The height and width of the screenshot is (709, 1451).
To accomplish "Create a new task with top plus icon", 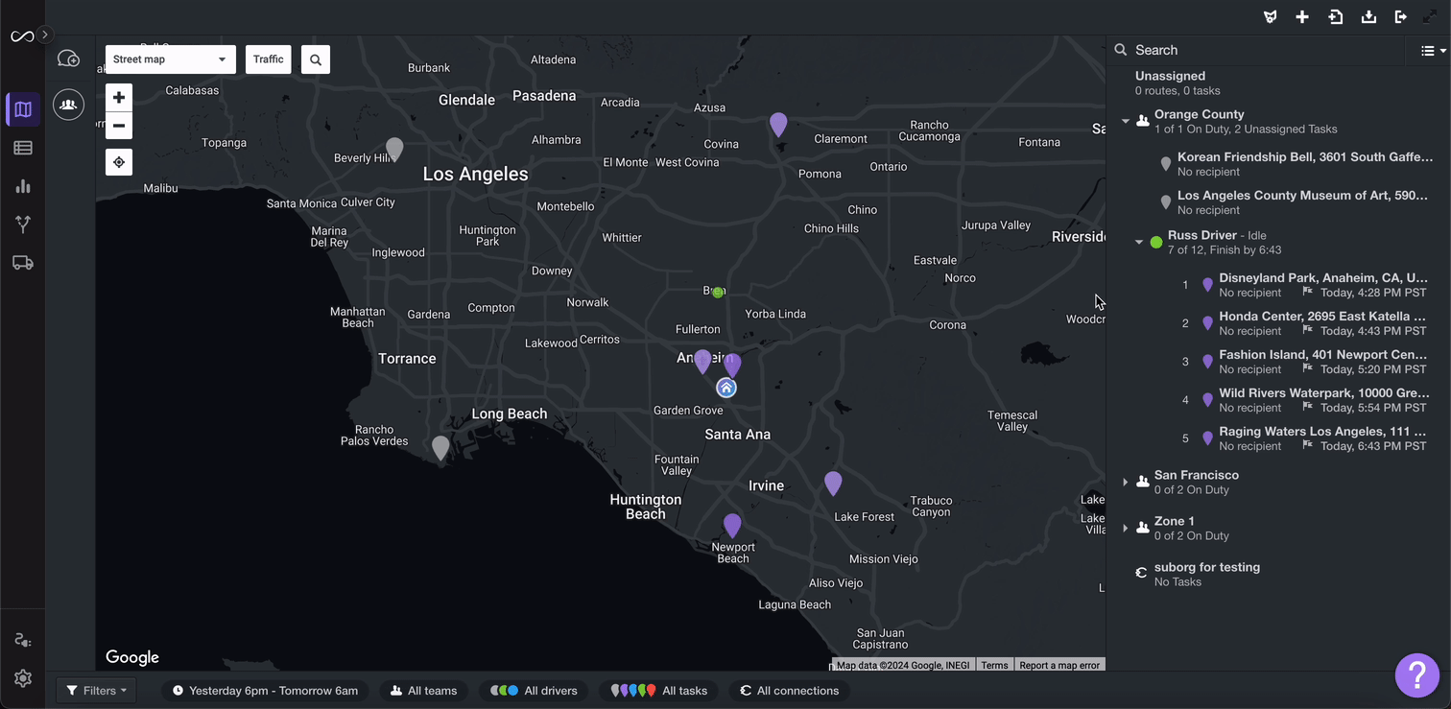I will coord(1302,17).
